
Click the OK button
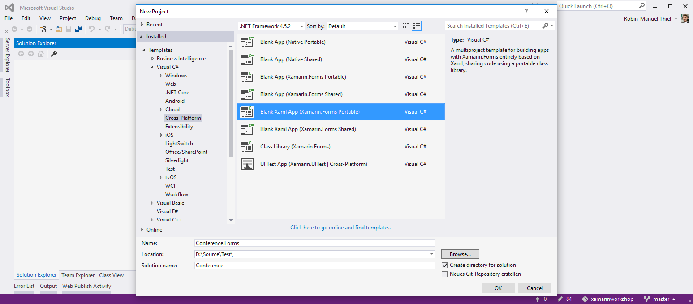tap(498, 288)
